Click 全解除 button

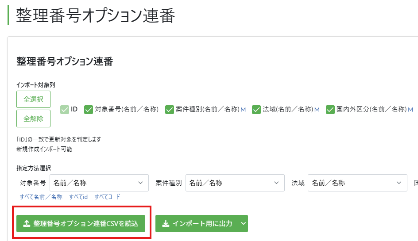click(x=33, y=119)
